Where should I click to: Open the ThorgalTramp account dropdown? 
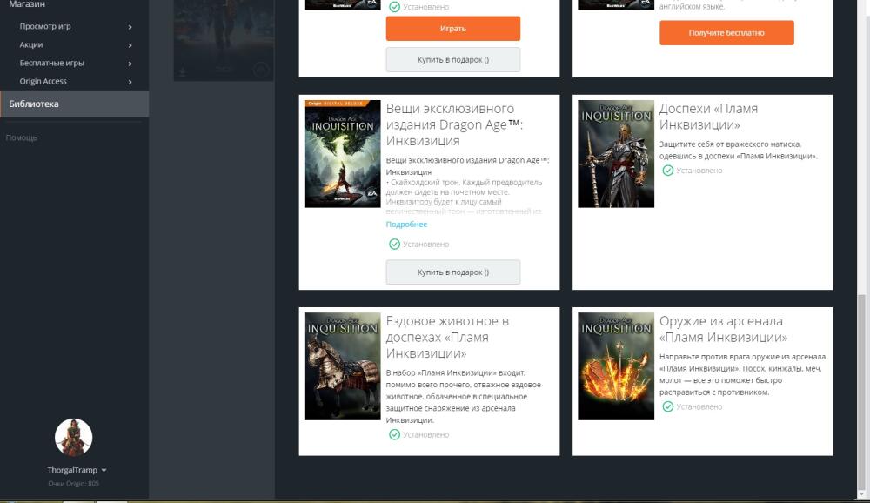click(104, 470)
